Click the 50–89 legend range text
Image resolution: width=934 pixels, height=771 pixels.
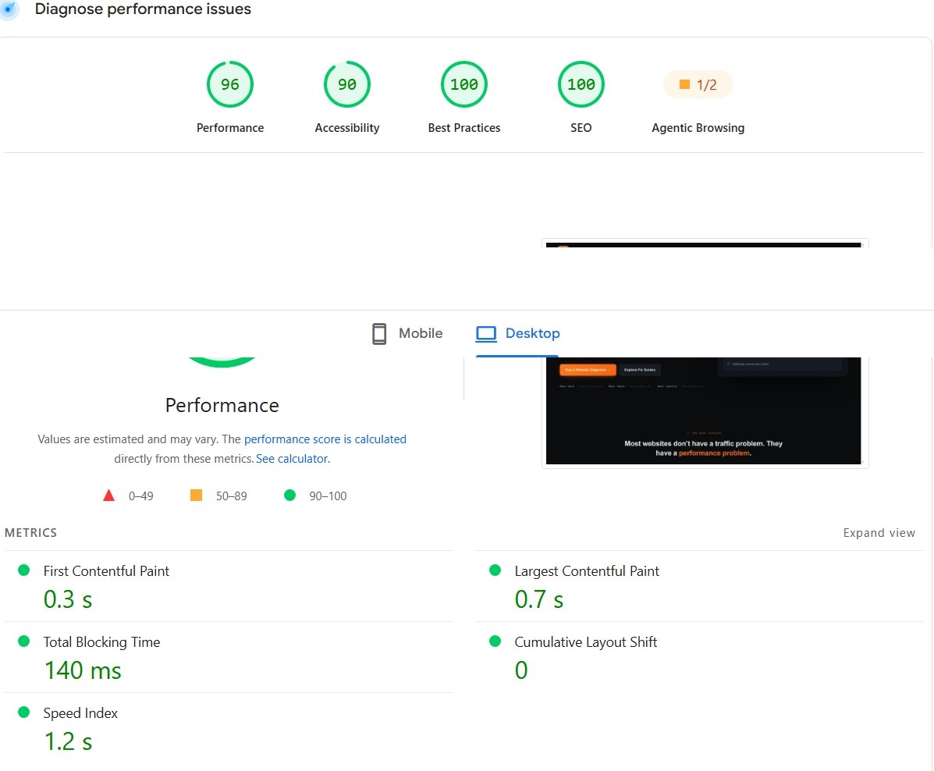pyautogui.click(x=231, y=496)
